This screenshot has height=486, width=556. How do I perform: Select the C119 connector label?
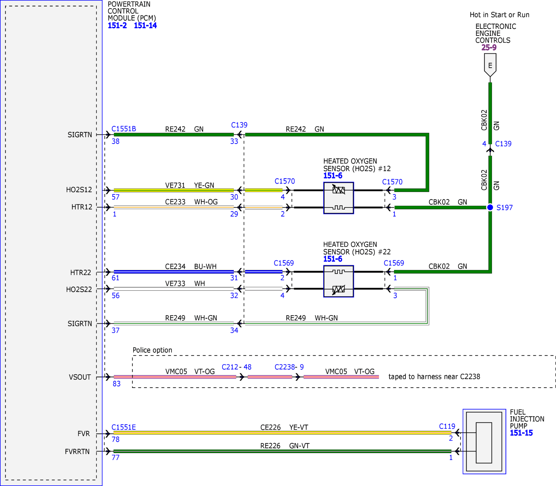click(x=447, y=426)
